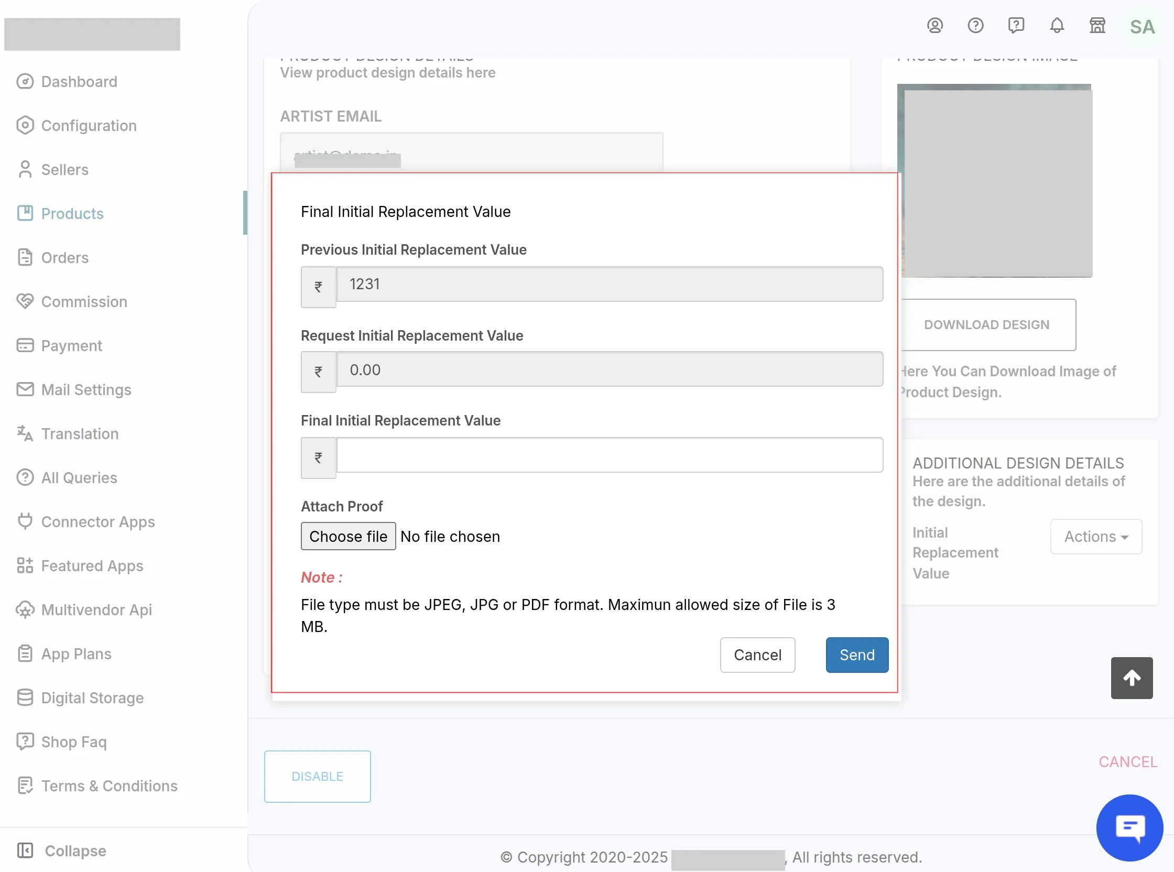Viewport: 1174px width, 872px height.
Task: Open the live chat bubble widget
Action: (x=1129, y=827)
